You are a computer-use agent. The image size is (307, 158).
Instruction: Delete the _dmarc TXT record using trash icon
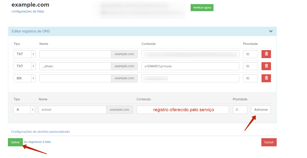pos(266,66)
